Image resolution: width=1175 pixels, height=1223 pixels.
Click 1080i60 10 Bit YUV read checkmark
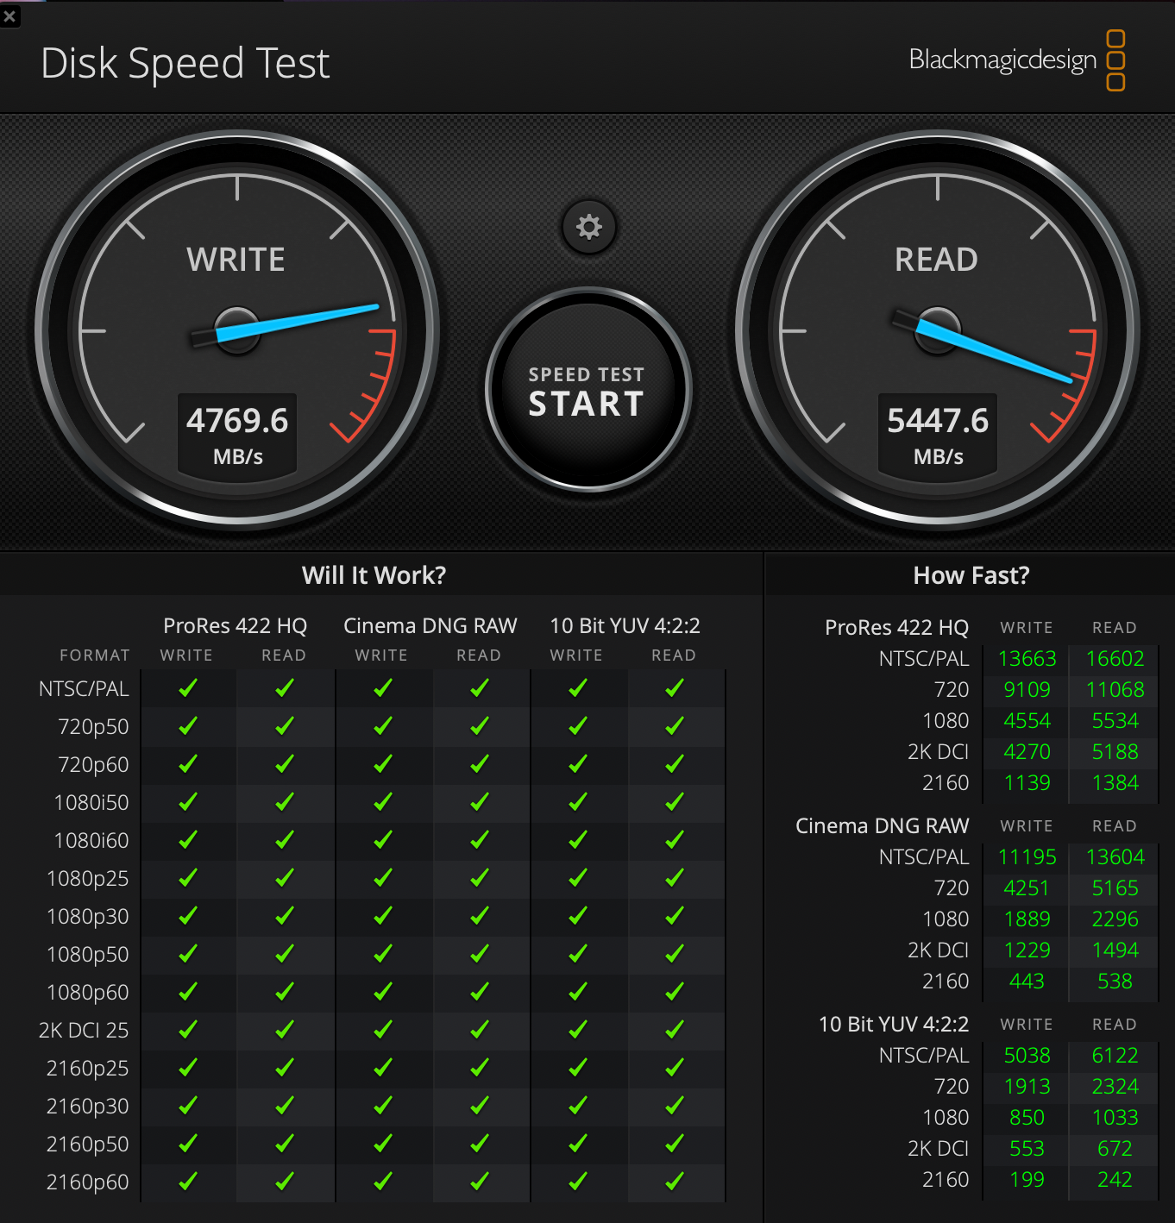click(x=674, y=839)
